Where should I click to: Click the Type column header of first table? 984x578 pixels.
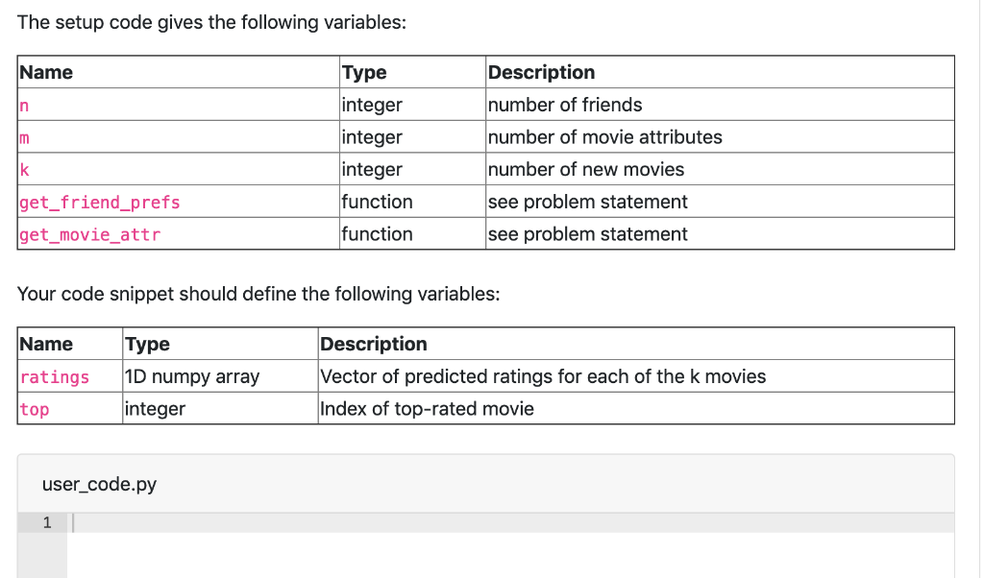point(363,72)
